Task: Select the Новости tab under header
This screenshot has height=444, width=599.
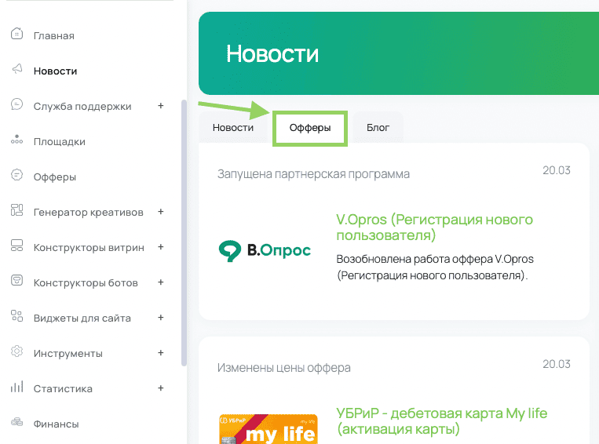Action: pos(233,128)
